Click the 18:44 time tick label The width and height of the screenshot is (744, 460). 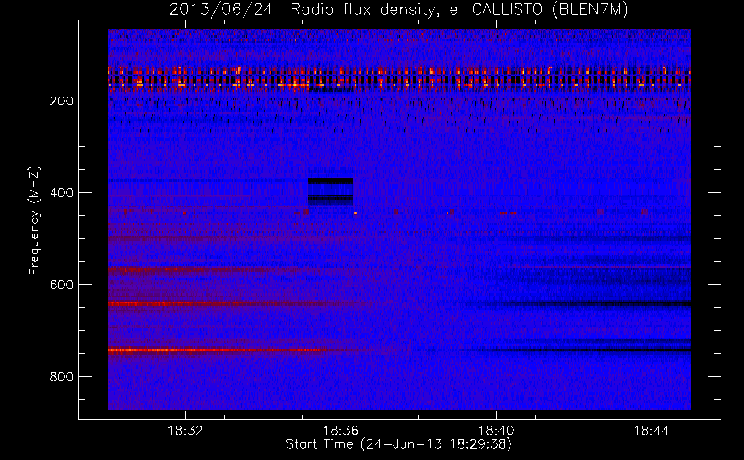[x=652, y=431]
